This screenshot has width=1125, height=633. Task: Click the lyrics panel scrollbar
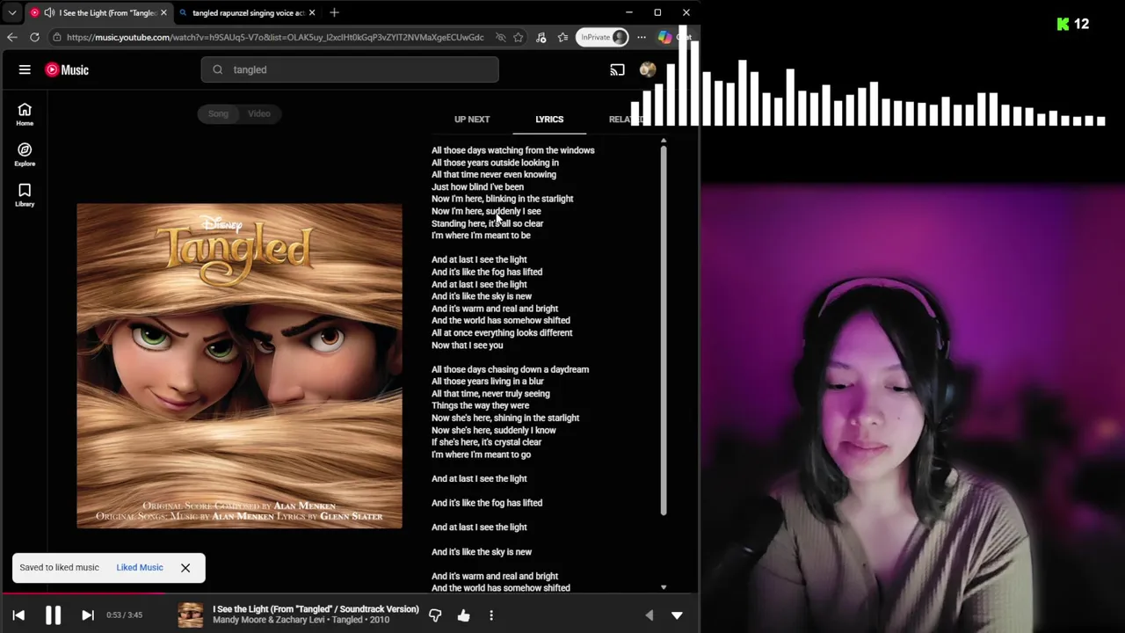pyautogui.click(x=664, y=331)
